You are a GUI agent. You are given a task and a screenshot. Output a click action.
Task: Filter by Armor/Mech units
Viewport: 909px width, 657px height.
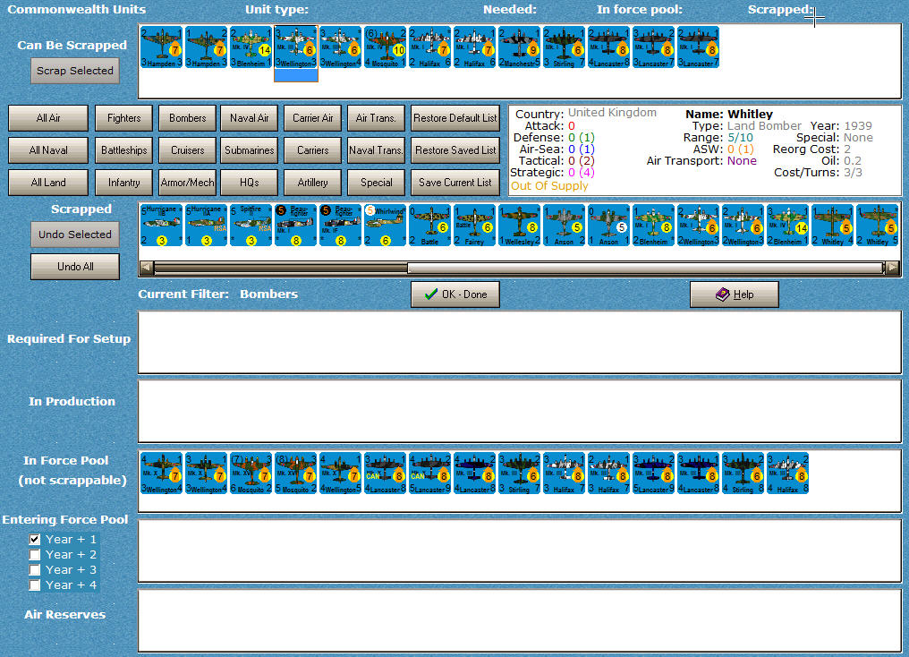pyautogui.click(x=187, y=183)
